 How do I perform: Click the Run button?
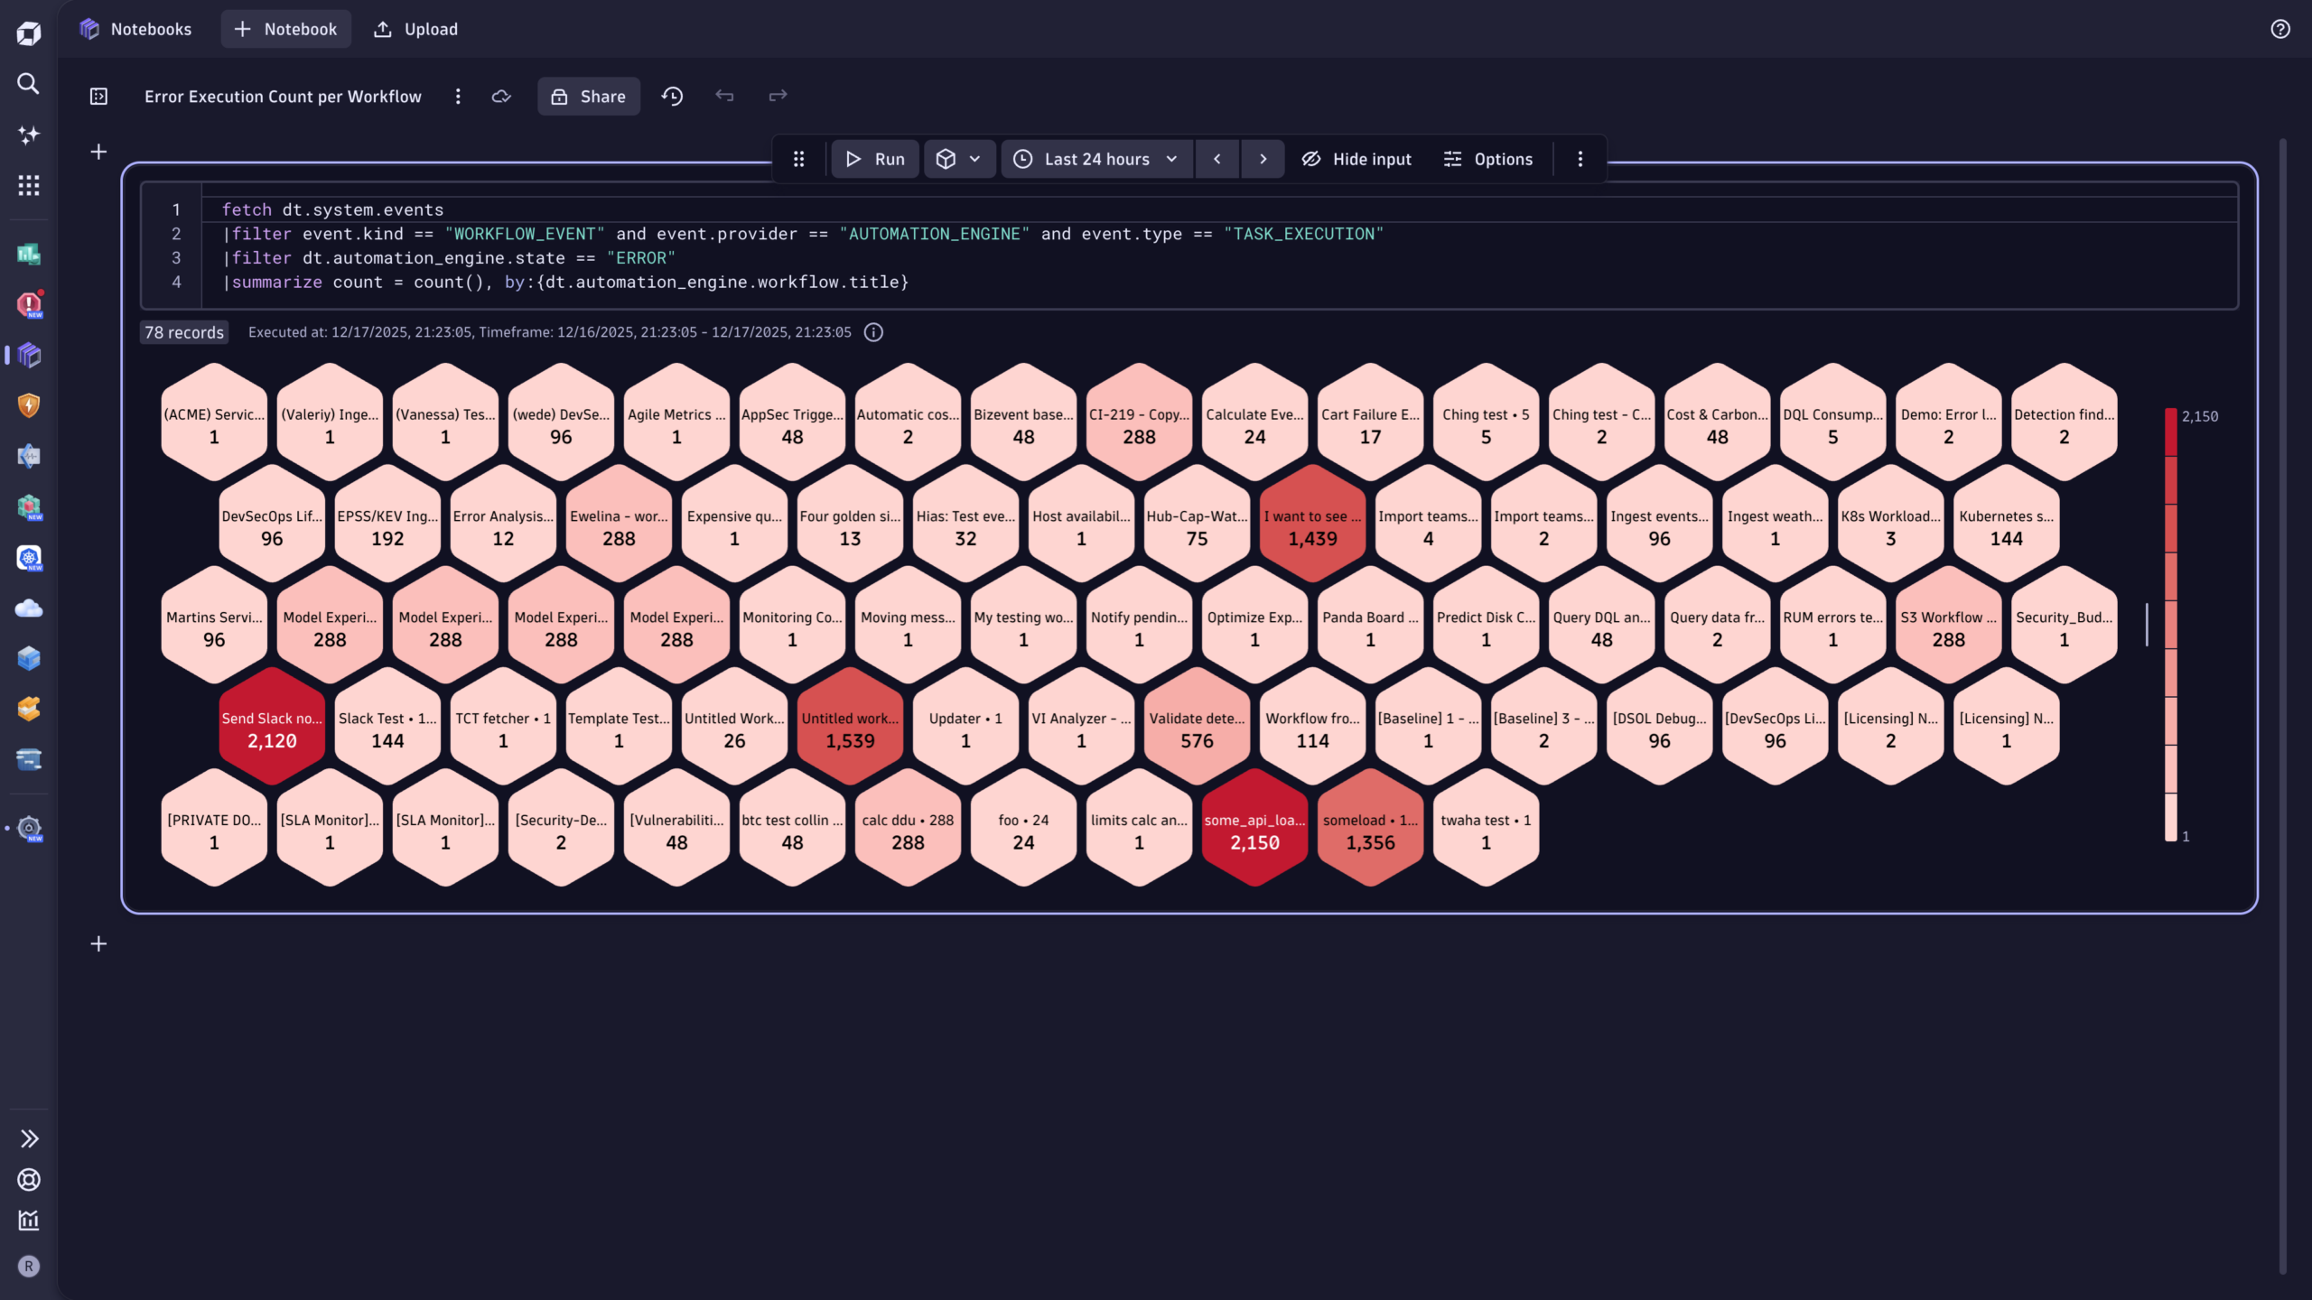pyautogui.click(x=874, y=159)
